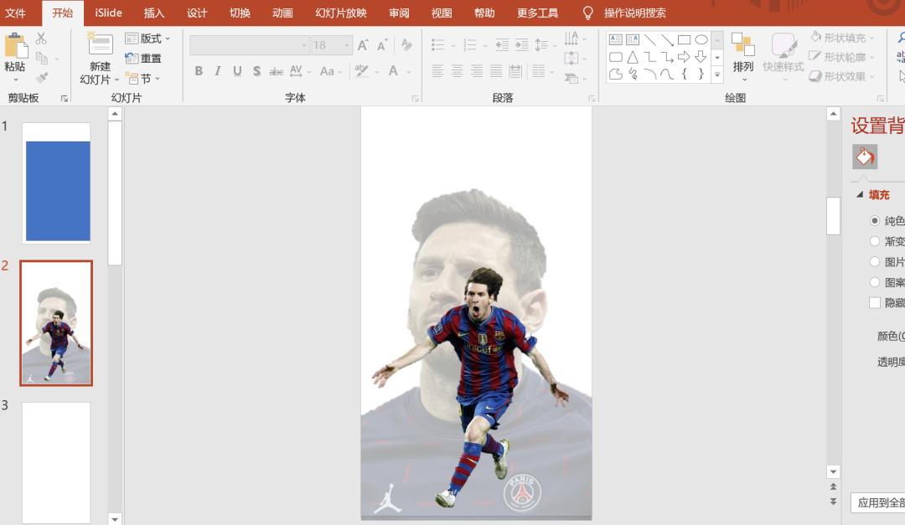Select the oval shape in shapes gallery
Viewport: 905px width, 525px height.
(x=701, y=39)
